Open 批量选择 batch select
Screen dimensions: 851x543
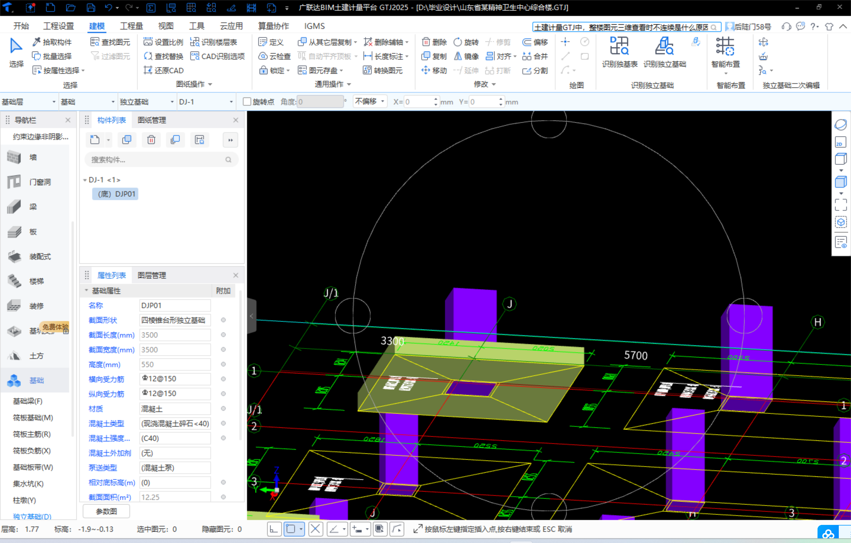[52, 56]
